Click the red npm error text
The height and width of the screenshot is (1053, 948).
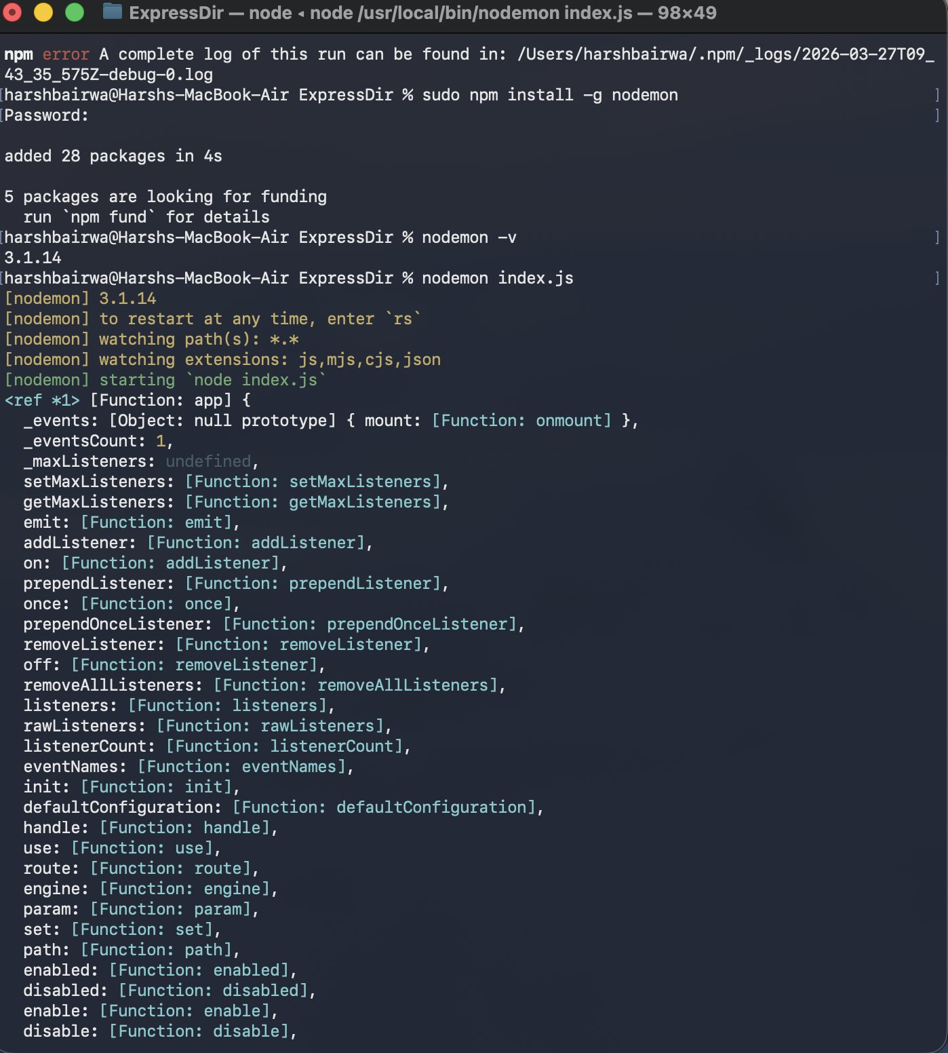tap(66, 54)
